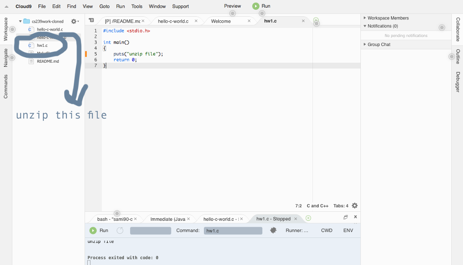Screen dimensions: 463x265
Task: Collapse the cs239work-cloned folder
Action: click(x=20, y=21)
